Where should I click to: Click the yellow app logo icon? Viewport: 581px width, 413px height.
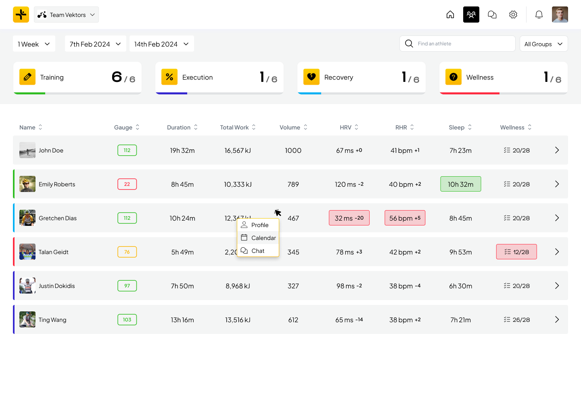(21, 15)
